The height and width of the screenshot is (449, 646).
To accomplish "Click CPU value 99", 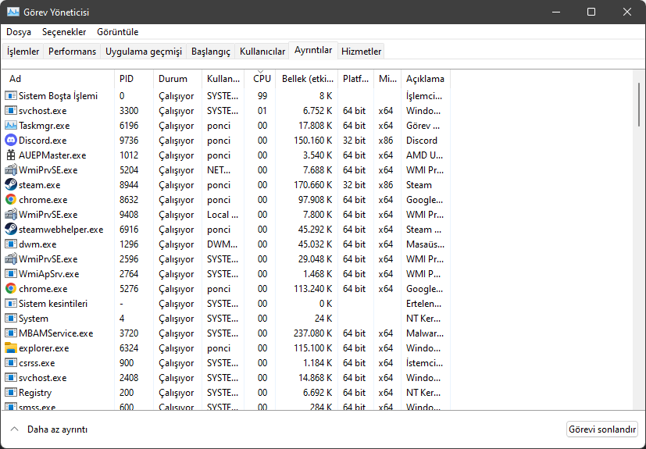I will [x=262, y=96].
